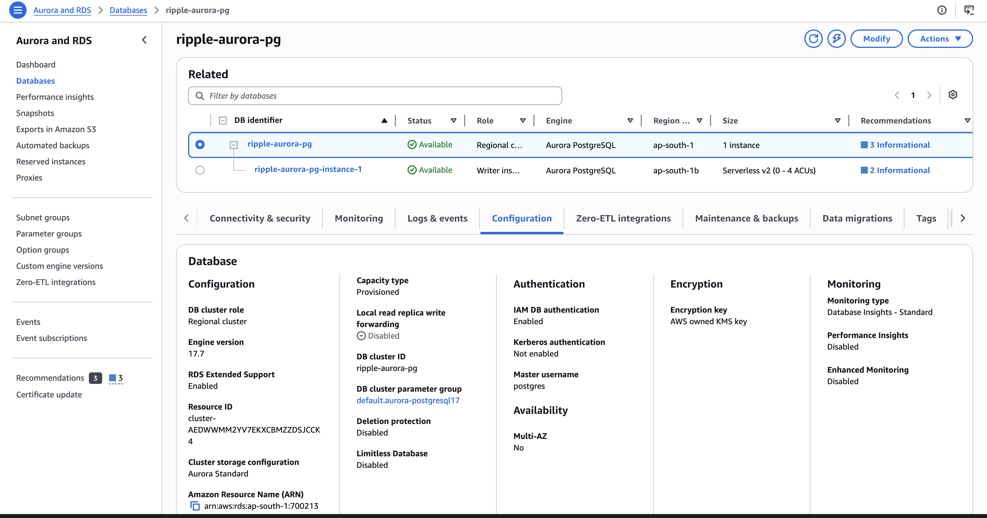Go to previous page of Related table

[897, 95]
